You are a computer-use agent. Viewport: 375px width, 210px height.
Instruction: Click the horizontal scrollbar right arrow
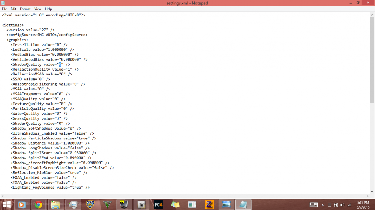[367, 196]
